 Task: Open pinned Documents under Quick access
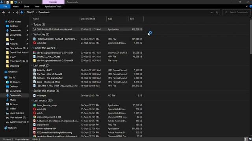click(x=15, y=35)
